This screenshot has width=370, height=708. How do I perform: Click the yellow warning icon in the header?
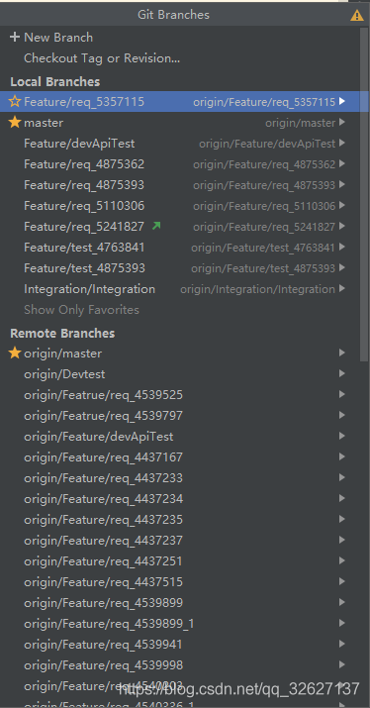tap(356, 16)
